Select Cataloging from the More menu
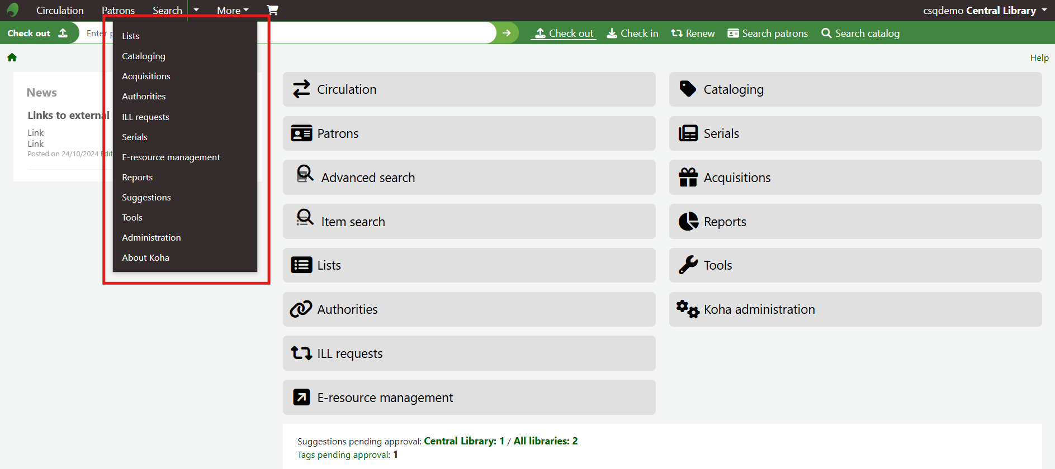The width and height of the screenshot is (1055, 469). click(185, 56)
